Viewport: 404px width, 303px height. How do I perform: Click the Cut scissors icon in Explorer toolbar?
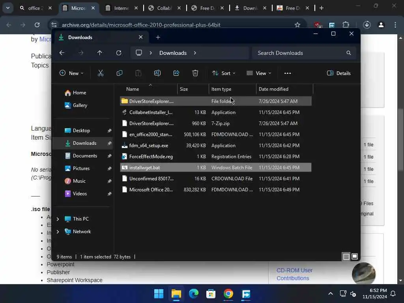[x=101, y=73]
